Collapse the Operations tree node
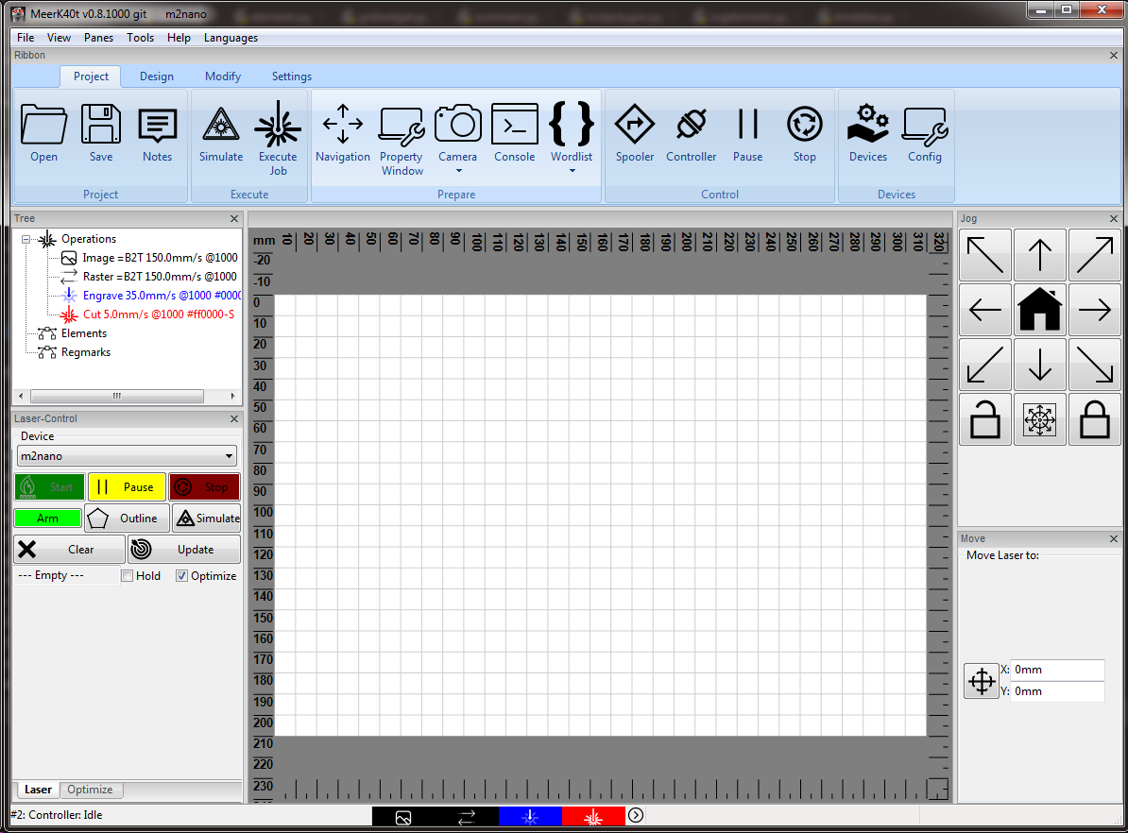1128x833 pixels. [x=26, y=239]
